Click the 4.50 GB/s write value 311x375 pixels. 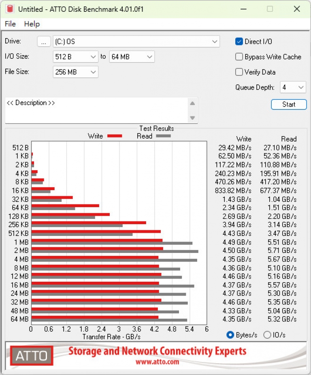point(237,251)
